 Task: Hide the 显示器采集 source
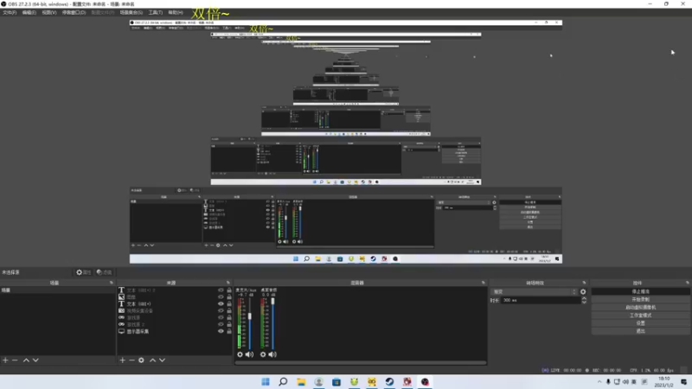pyautogui.click(x=221, y=331)
